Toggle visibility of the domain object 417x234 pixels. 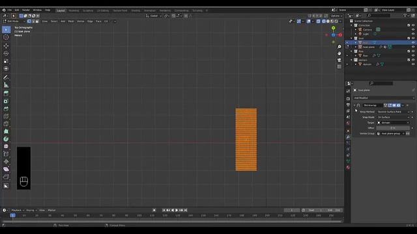[x=413, y=64]
